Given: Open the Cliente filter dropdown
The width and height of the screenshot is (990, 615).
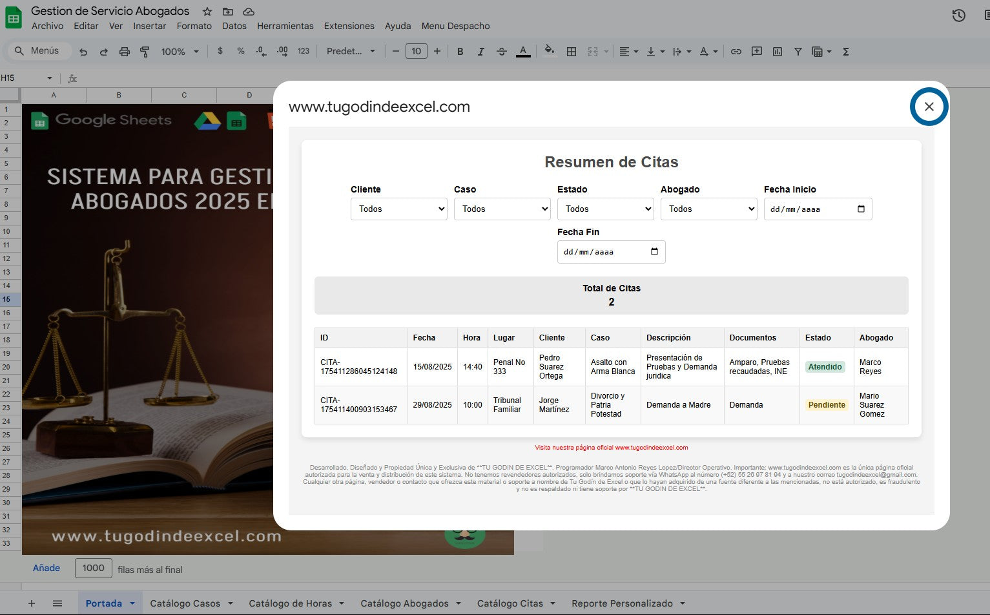Looking at the screenshot, I should pyautogui.click(x=399, y=209).
